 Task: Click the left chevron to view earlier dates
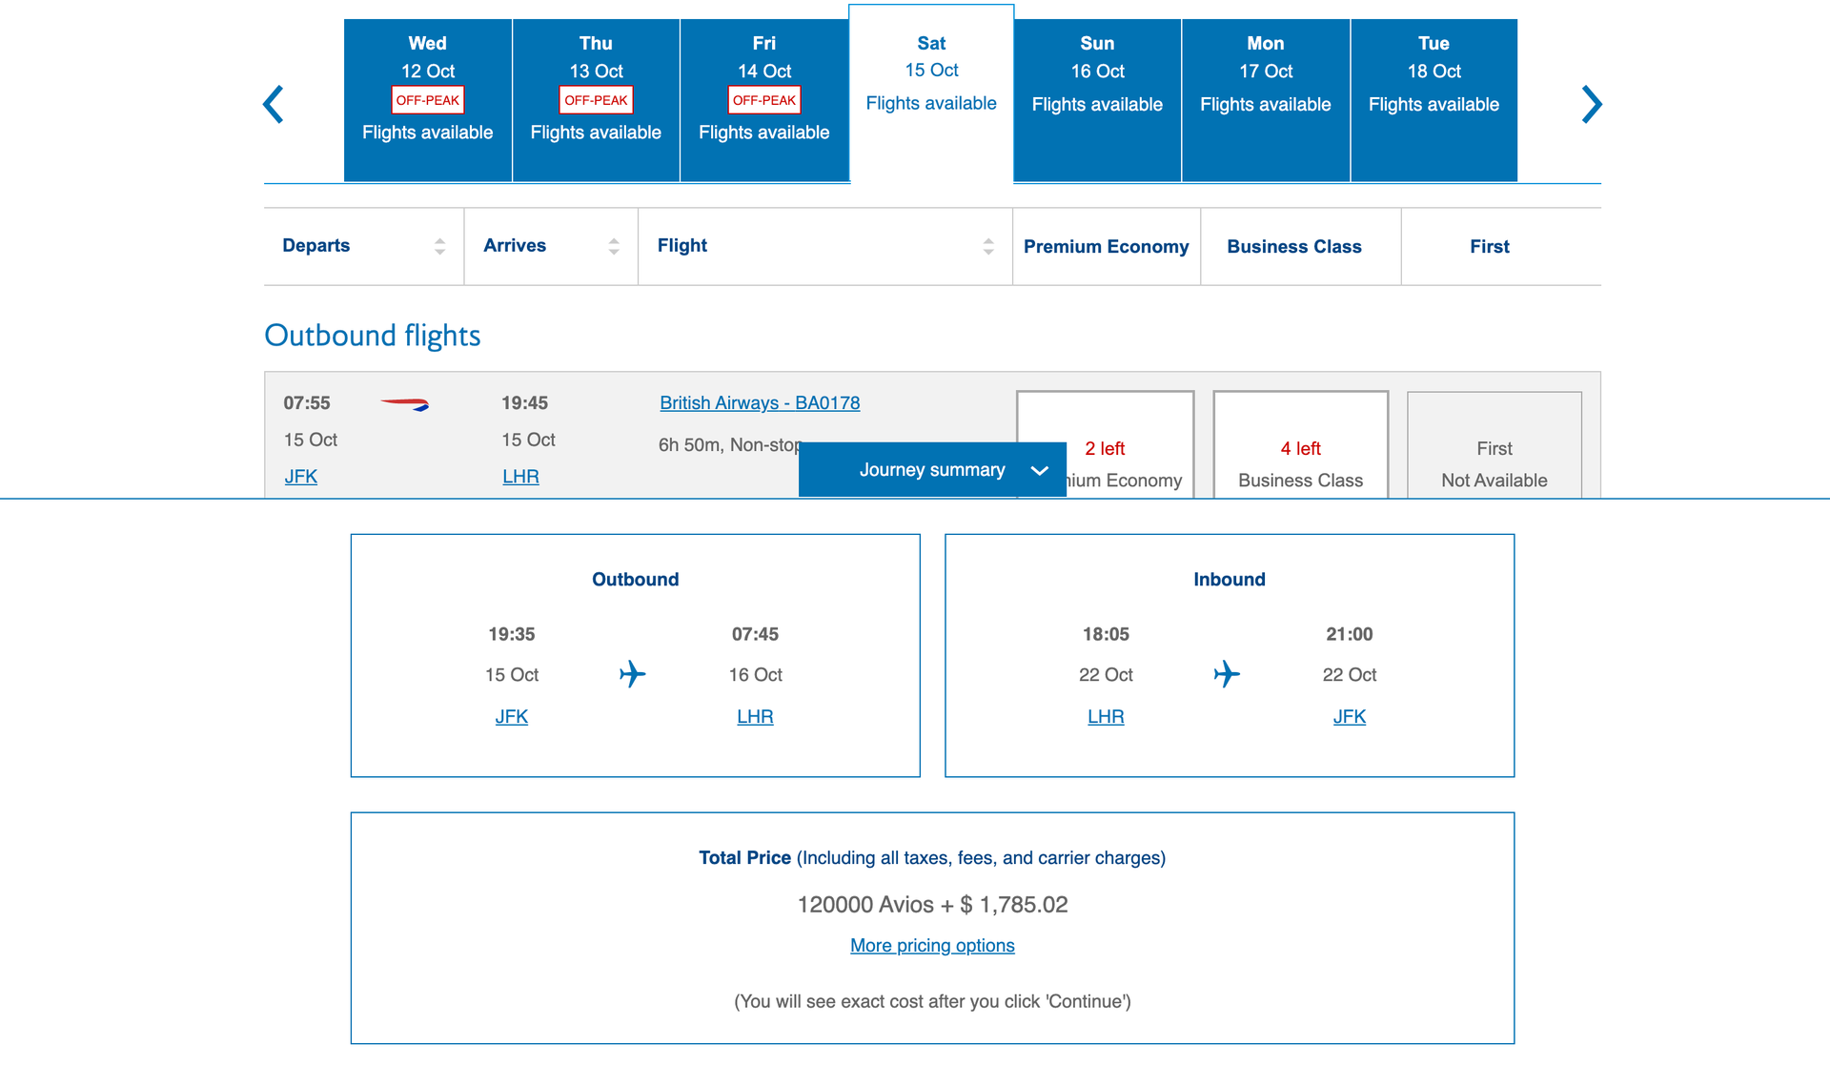[274, 103]
